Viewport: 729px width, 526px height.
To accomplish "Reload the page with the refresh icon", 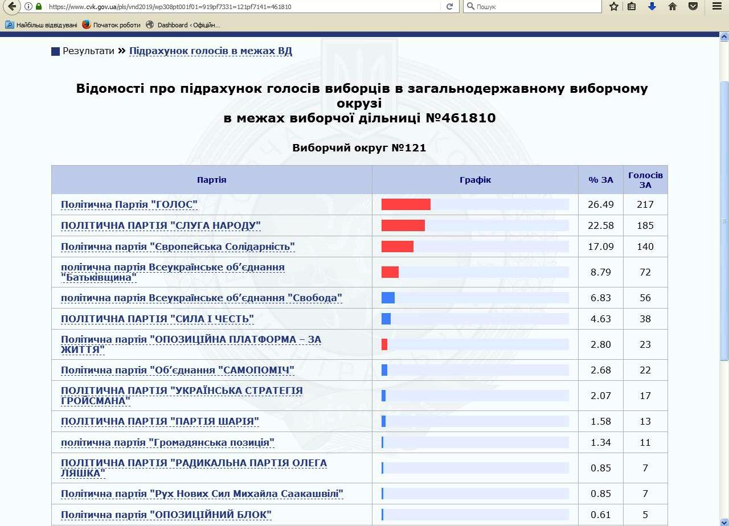I will click(x=449, y=7).
